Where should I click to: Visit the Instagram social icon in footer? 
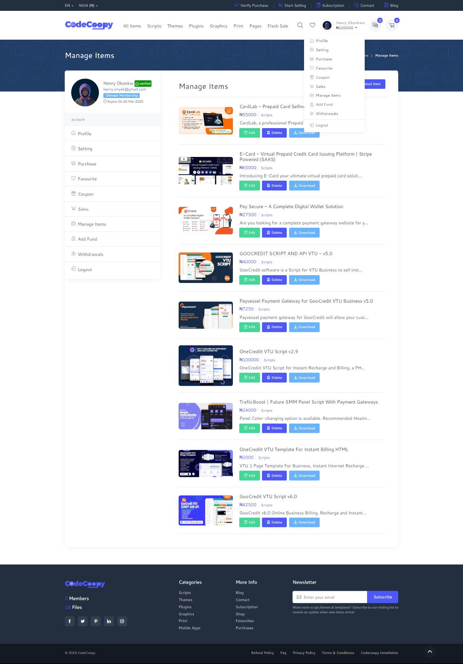[x=122, y=621]
